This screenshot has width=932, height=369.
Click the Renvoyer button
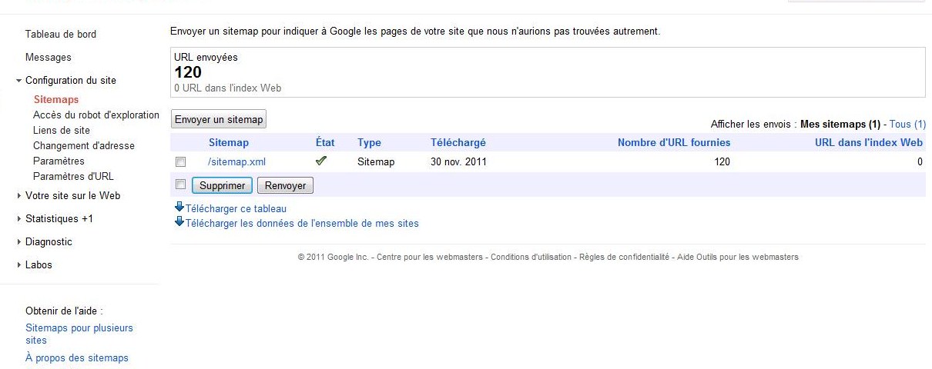285,185
